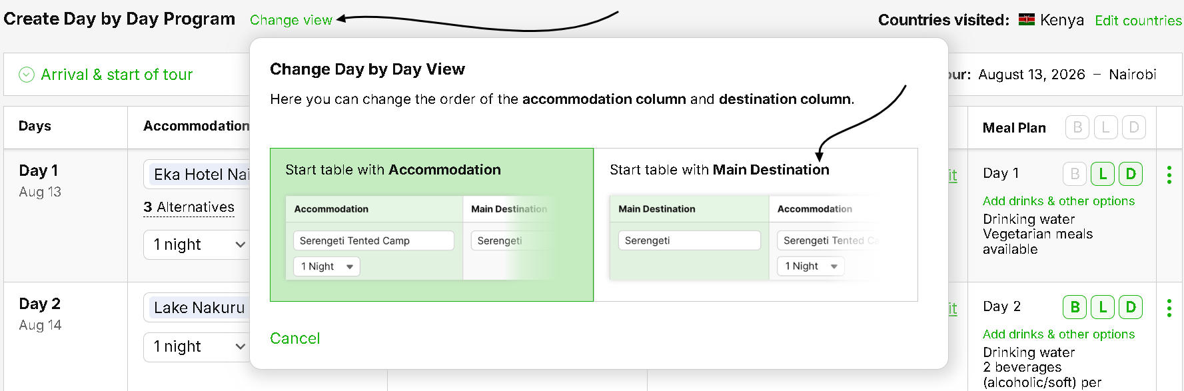Click the Arrival & start of tour checkmark icon
The height and width of the screenshot is (391, 1184).
pyautogui.click(x=27, y=75)
